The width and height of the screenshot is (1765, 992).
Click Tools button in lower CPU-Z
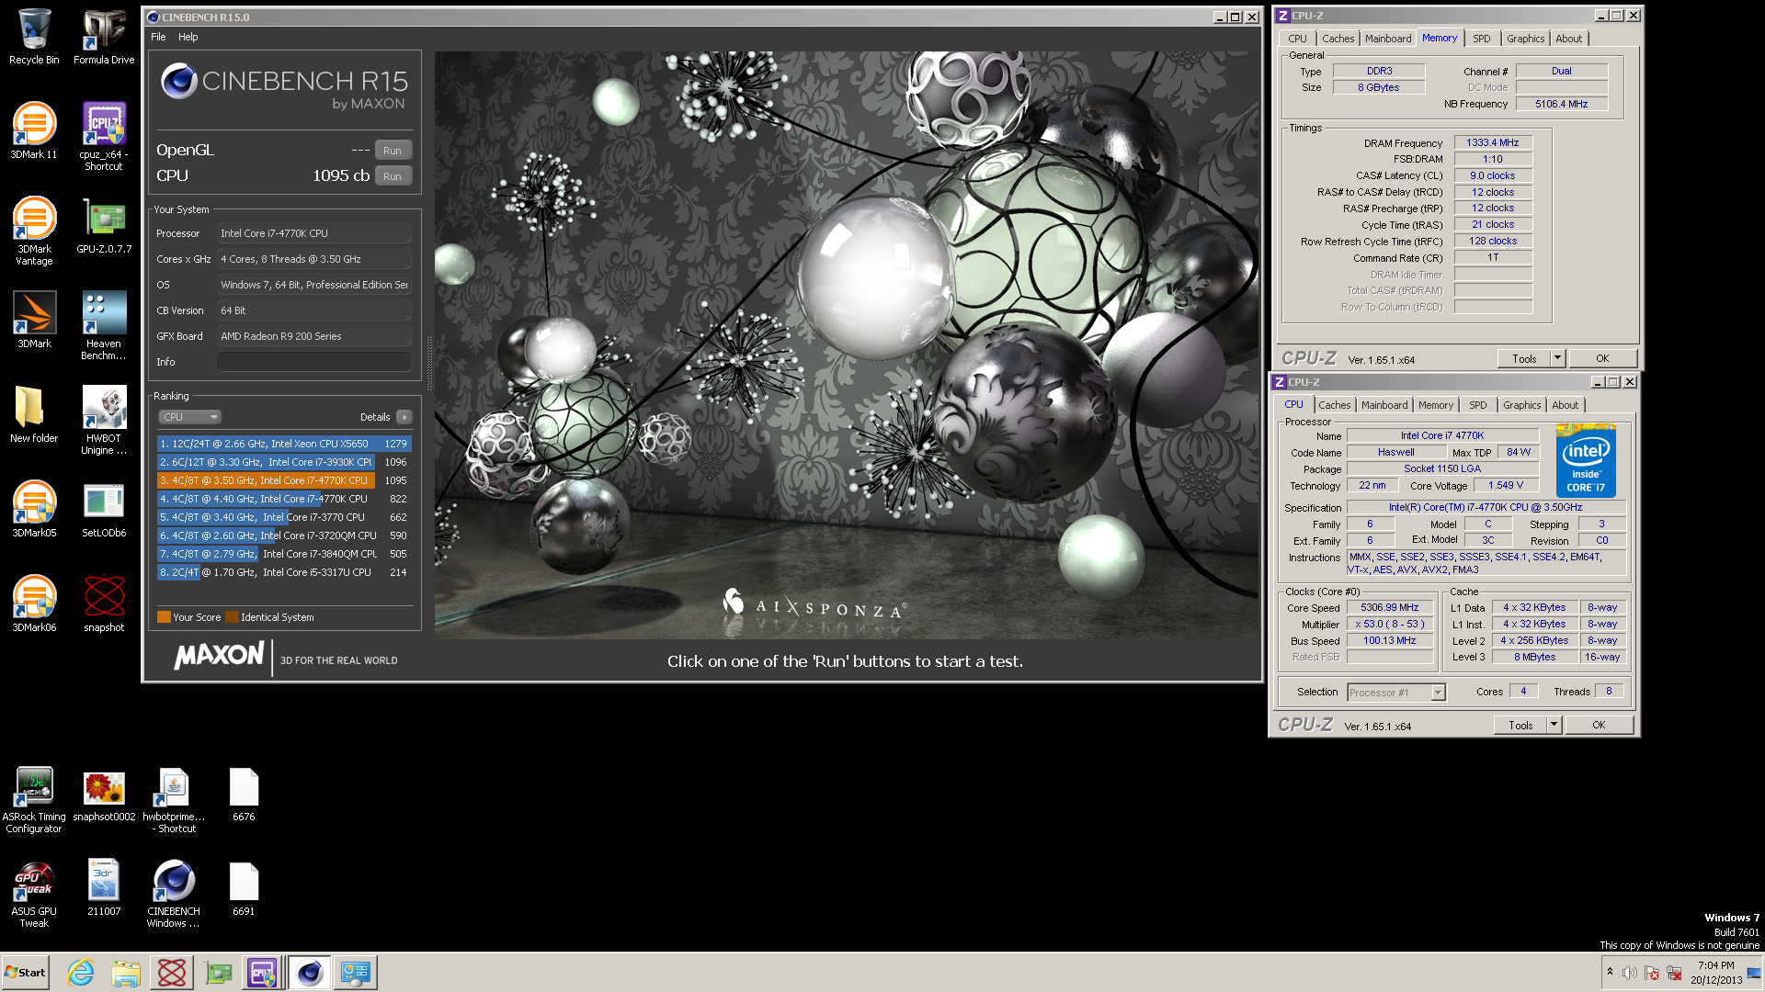click(x=1520, y=726)
